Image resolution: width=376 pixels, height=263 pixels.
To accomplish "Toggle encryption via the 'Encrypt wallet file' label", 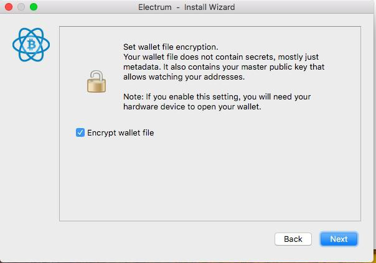I will point(120,132).
